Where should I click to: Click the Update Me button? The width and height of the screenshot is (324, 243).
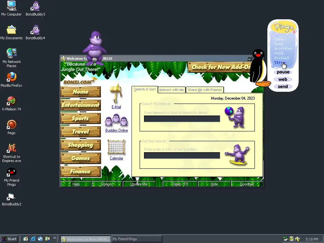pos(139,184)
